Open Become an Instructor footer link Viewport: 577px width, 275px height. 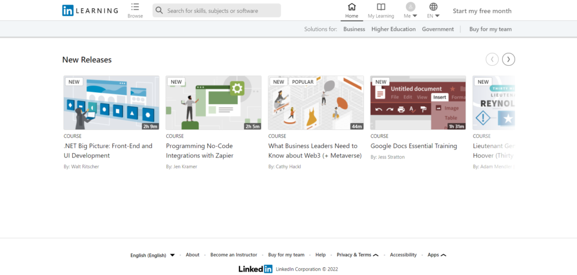click(233, 255)
